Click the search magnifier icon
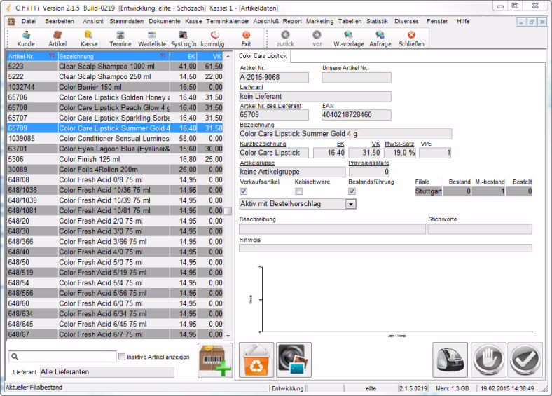Image resolution: width=552 pixels, height=396 pixels. pos(15,357)
